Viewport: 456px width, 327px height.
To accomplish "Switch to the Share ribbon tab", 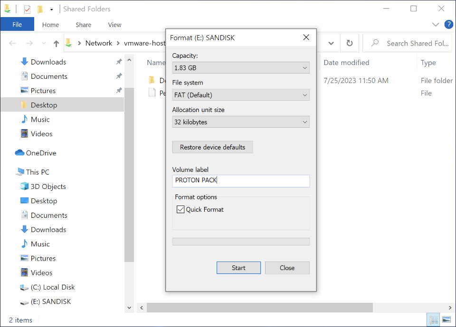I will [84, 25].
